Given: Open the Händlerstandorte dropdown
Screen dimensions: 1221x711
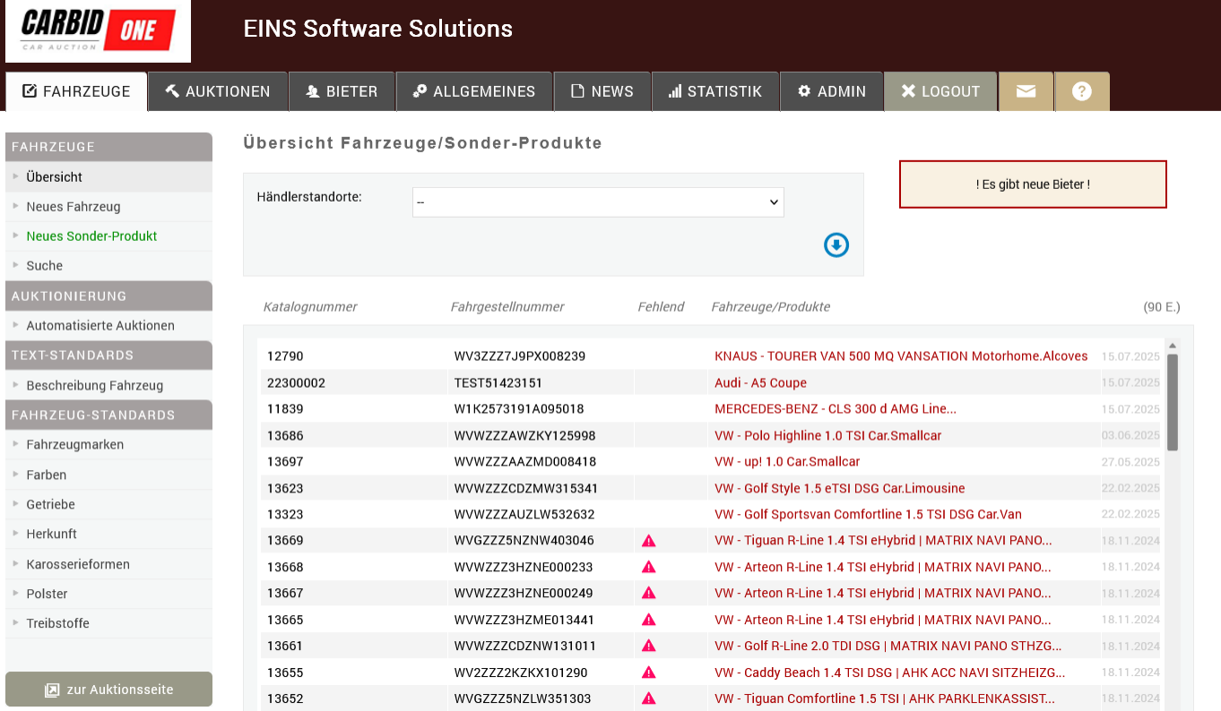Looking at the screenshot, I should coord(598,202).
